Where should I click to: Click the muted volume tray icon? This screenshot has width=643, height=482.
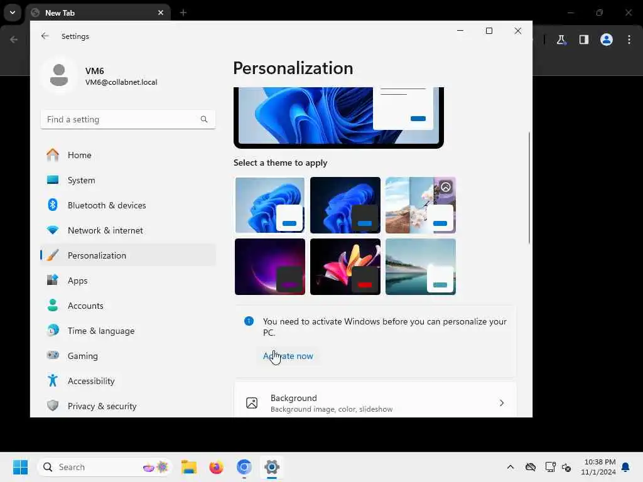[566, 467]
